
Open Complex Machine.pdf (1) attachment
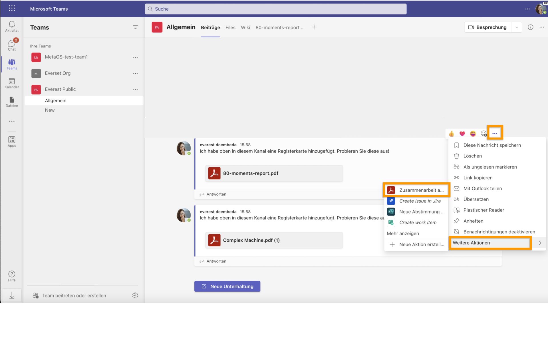(274, 240)
